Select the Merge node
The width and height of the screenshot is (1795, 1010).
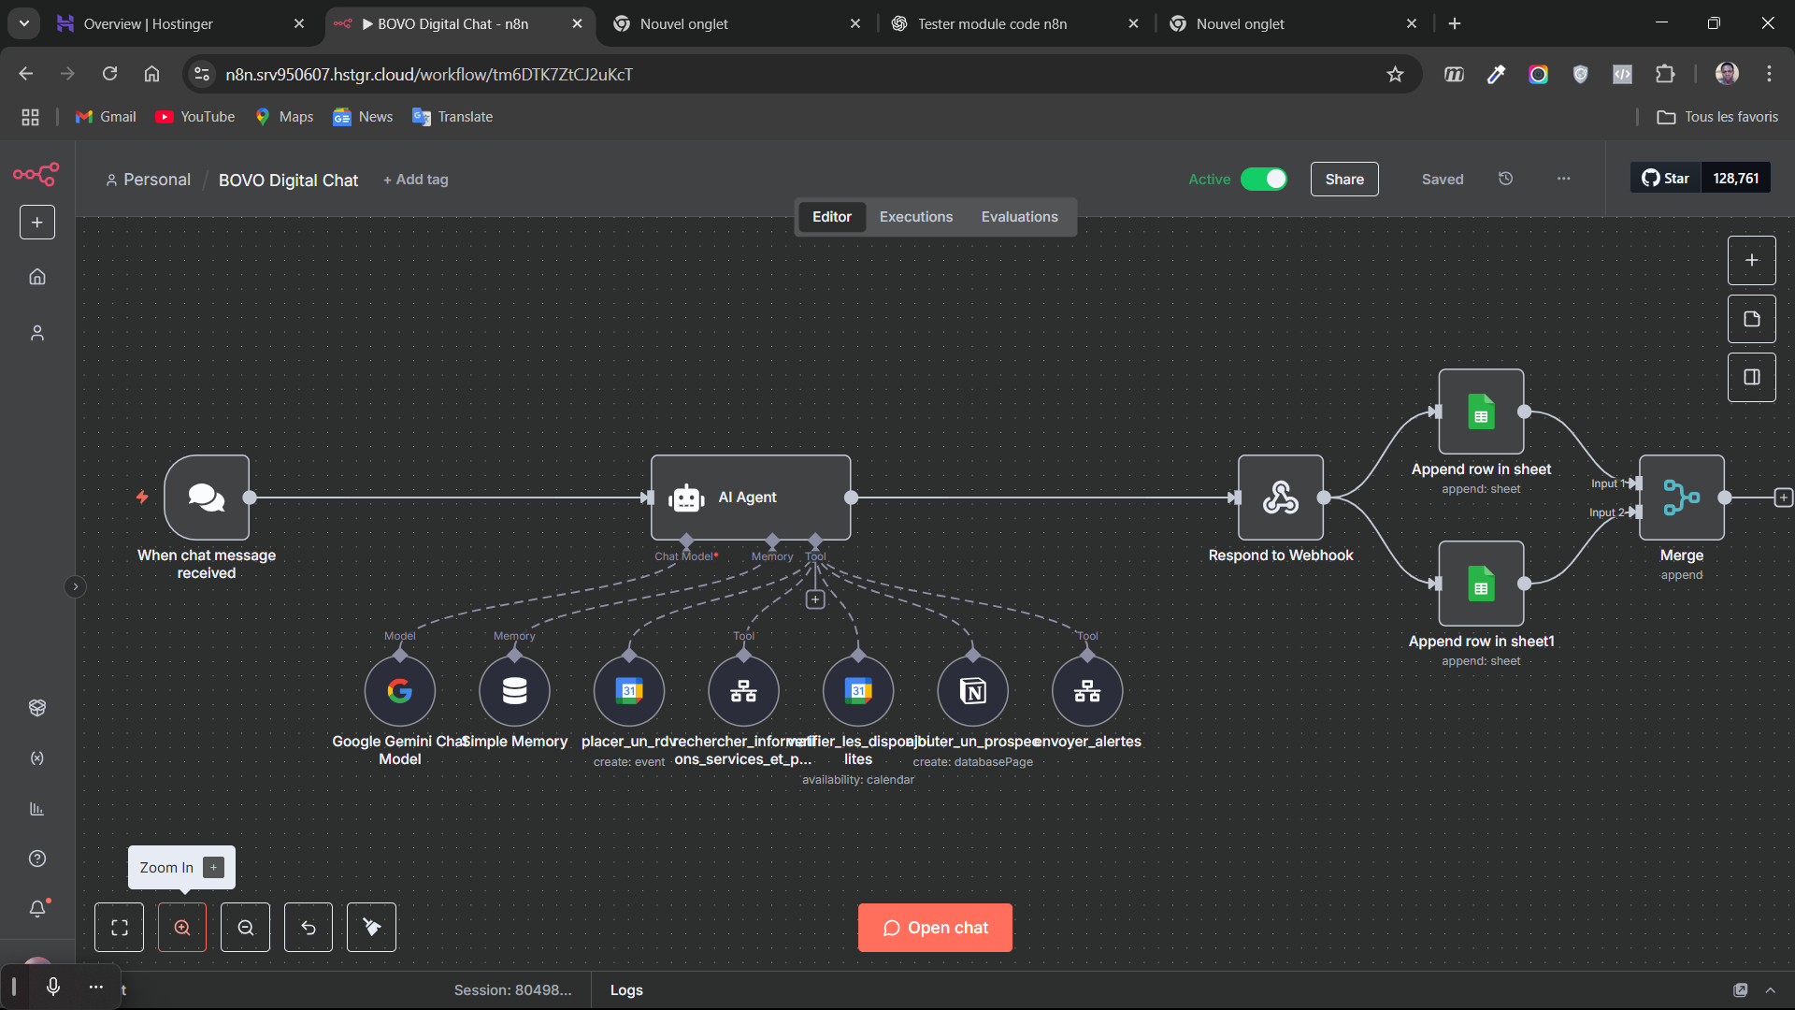point(1681,498)
